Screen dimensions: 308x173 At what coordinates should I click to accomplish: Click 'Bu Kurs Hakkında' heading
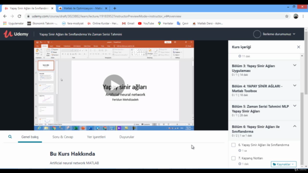(72, 154)
